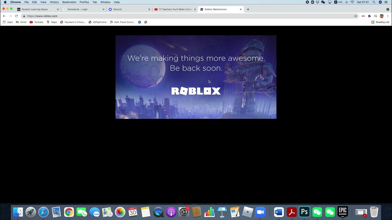Open a new tab with the plus button
The image size is (392, 220).
(248, 9)
